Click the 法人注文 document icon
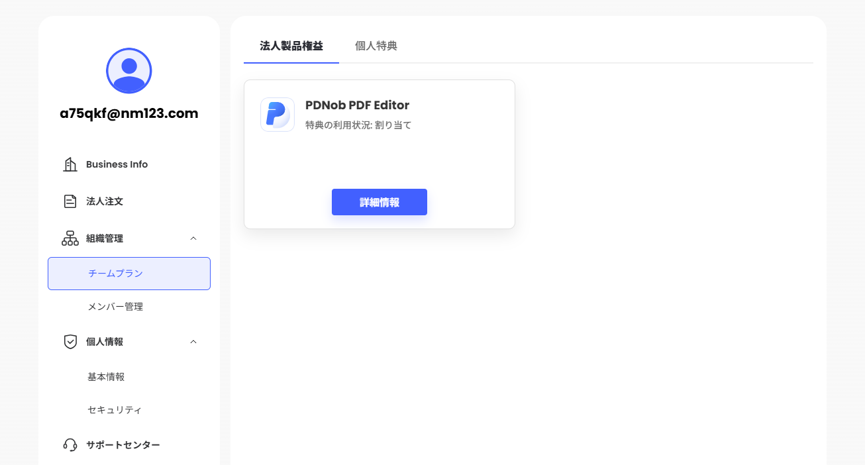 tap(70, 201)
